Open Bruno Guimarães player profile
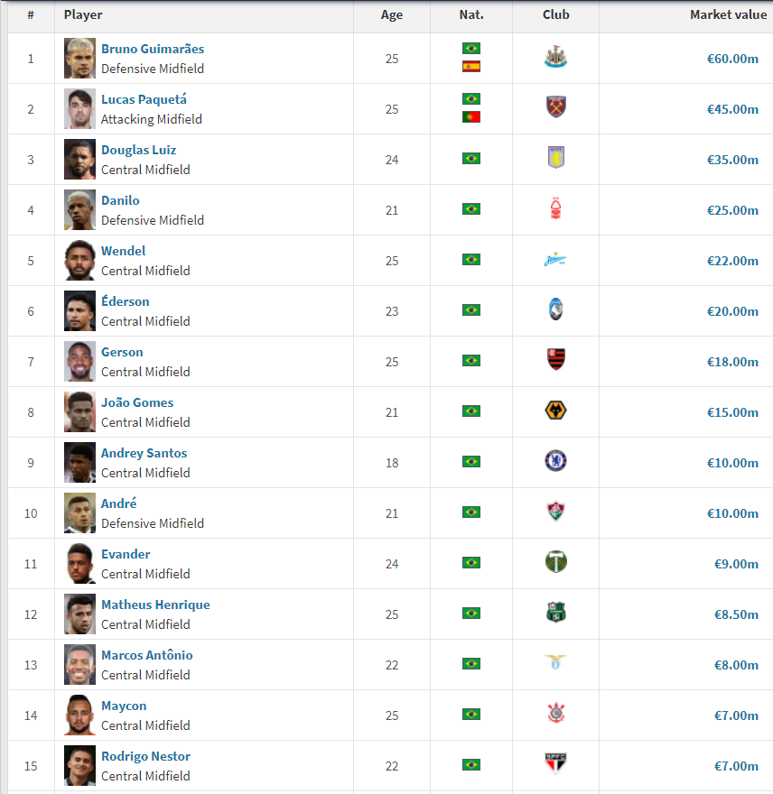 [x=153, y=49]
